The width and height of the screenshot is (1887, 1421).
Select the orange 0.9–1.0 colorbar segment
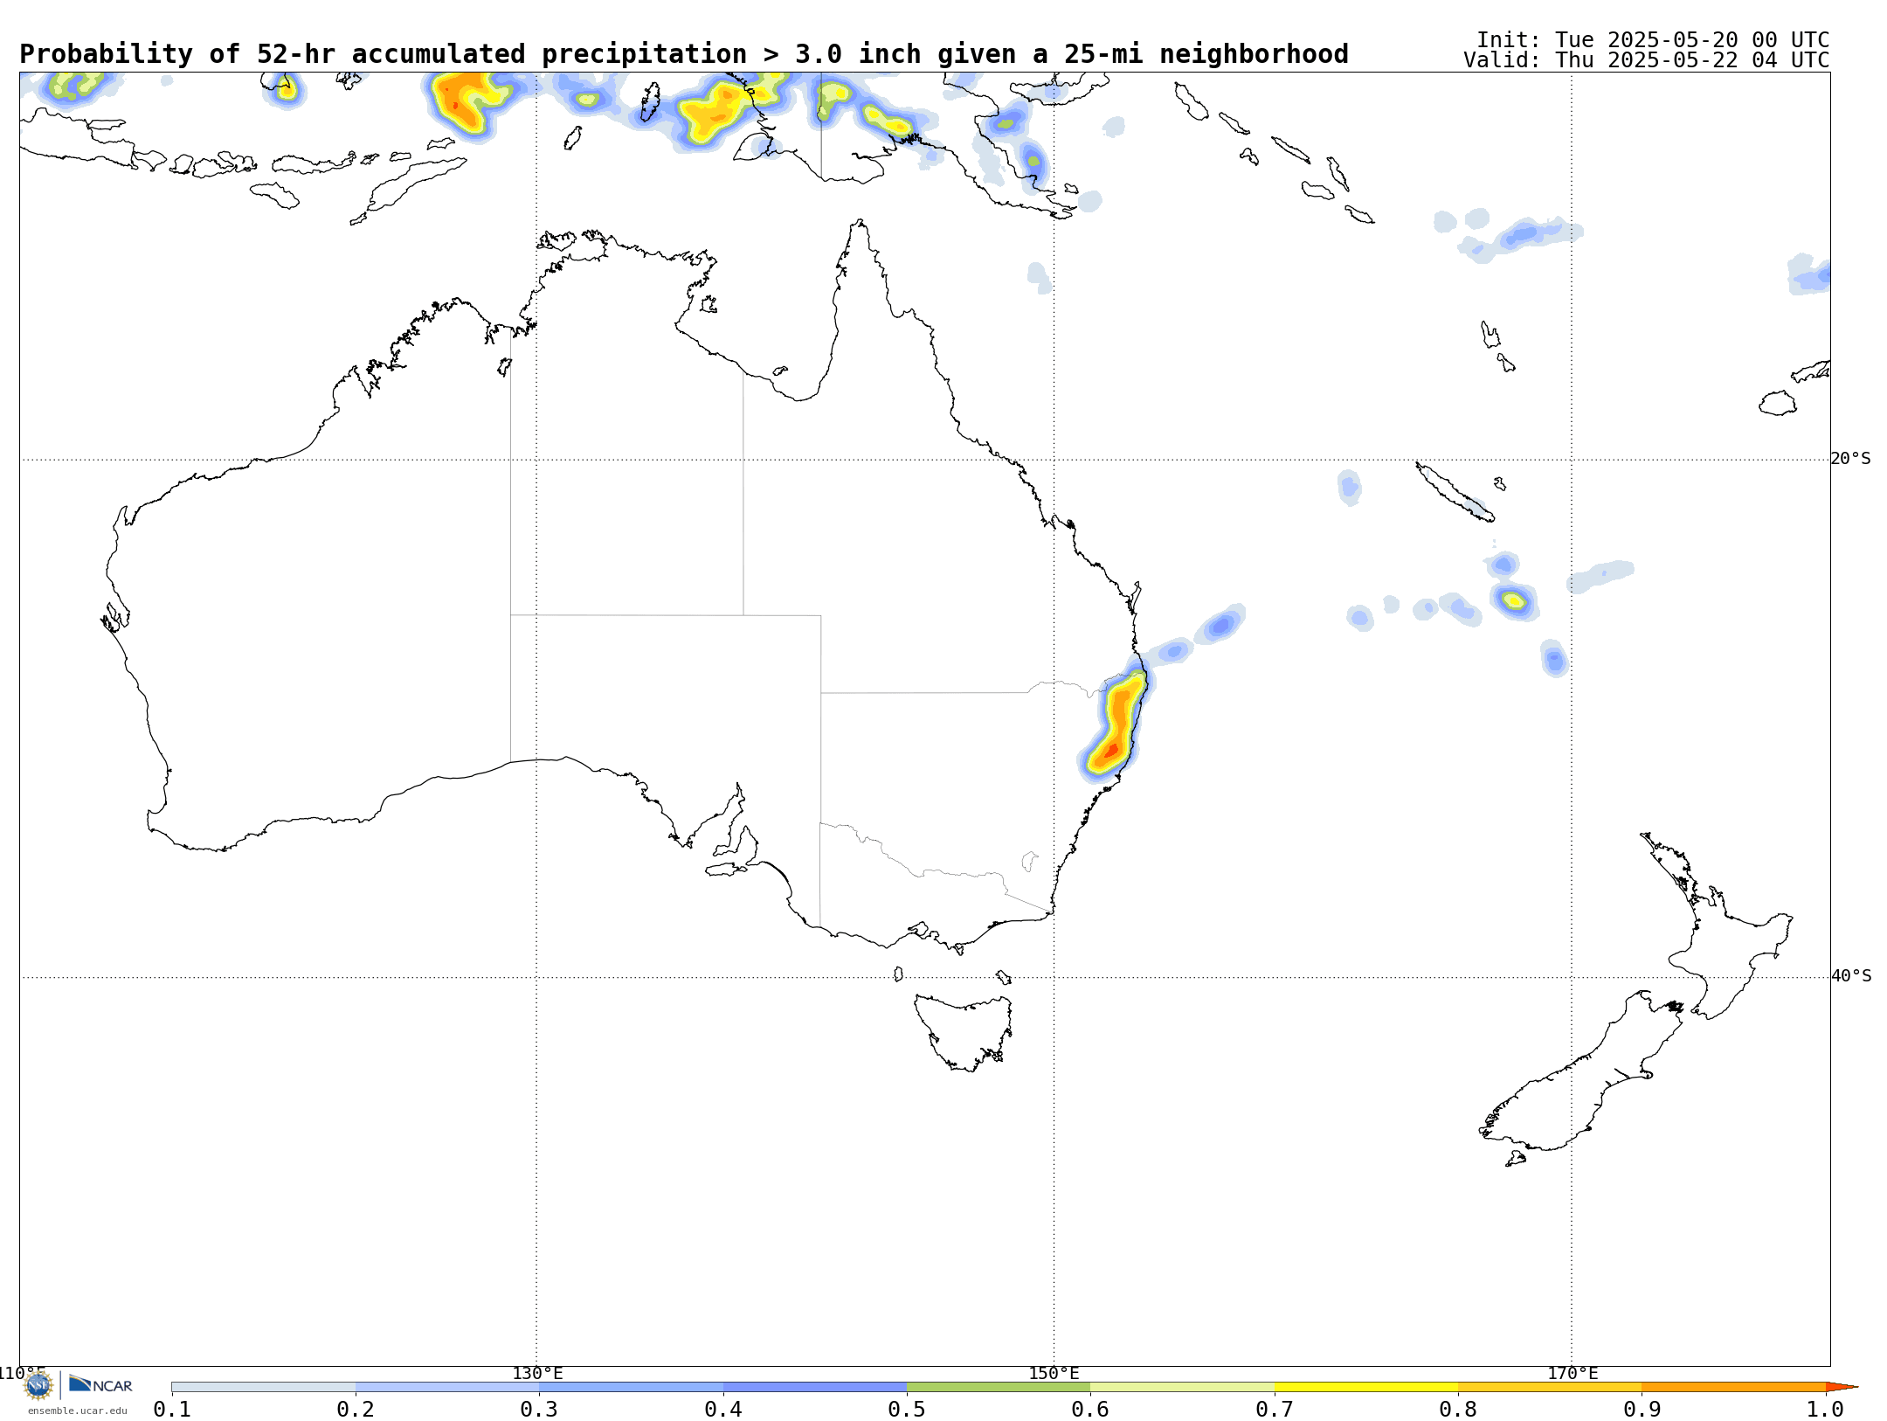pos(1734,1387)
